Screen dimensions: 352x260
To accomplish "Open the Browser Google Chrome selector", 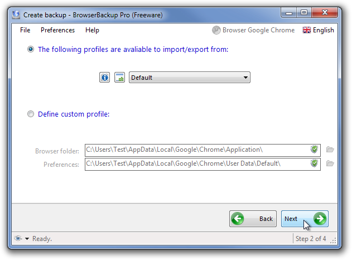I will tap(253, 30).
